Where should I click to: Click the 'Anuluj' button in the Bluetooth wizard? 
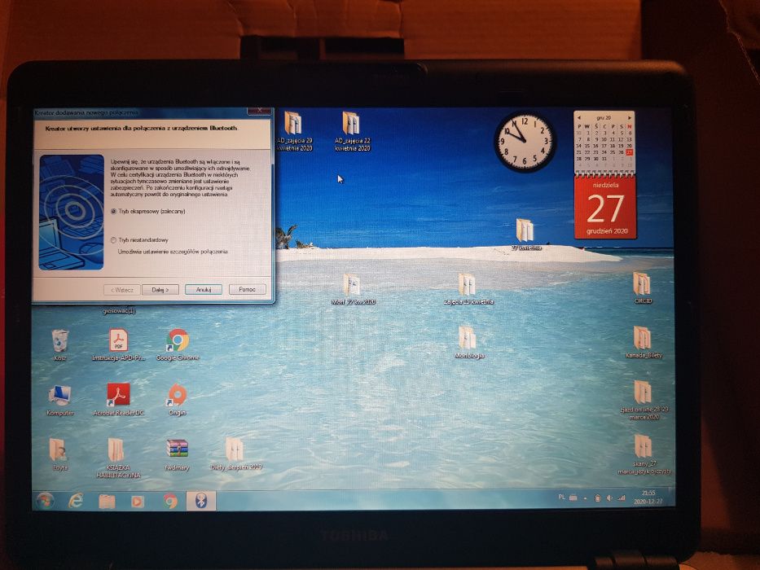(204, 289)
